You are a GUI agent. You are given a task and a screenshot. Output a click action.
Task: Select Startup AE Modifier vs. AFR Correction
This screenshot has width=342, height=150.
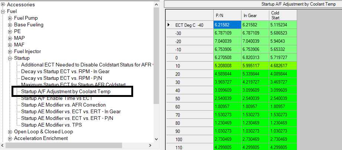click(63, 105)
